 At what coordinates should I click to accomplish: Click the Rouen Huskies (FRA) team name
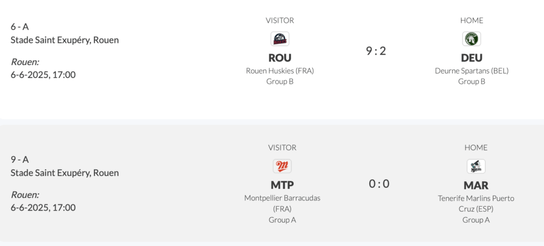tap(280, 71)
